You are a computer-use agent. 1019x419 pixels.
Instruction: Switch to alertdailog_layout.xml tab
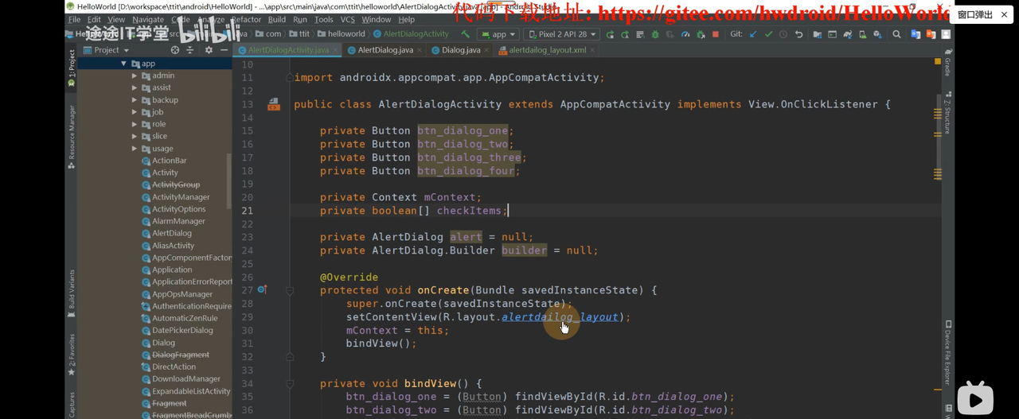click(547, 50)
